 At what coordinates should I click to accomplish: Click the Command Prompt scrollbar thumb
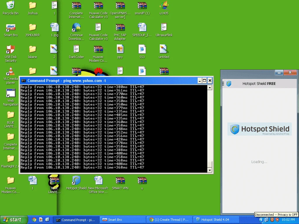210,164
